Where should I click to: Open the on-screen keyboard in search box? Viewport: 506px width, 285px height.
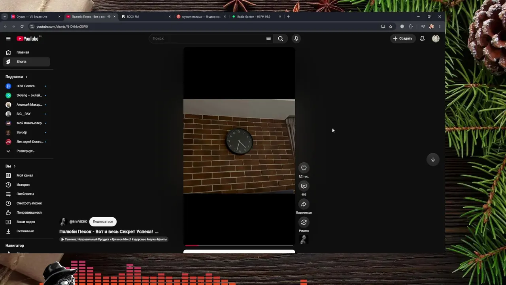268,38
